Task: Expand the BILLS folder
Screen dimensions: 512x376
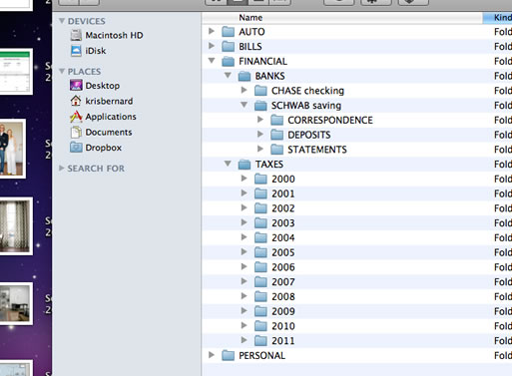Action: pos(212,46)
